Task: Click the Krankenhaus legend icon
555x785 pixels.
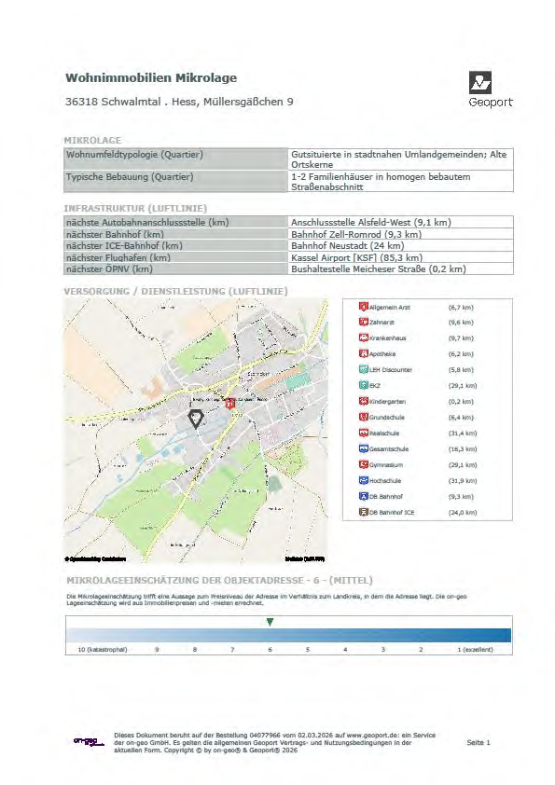Action: pyautogui.click(x=364, y=337)
